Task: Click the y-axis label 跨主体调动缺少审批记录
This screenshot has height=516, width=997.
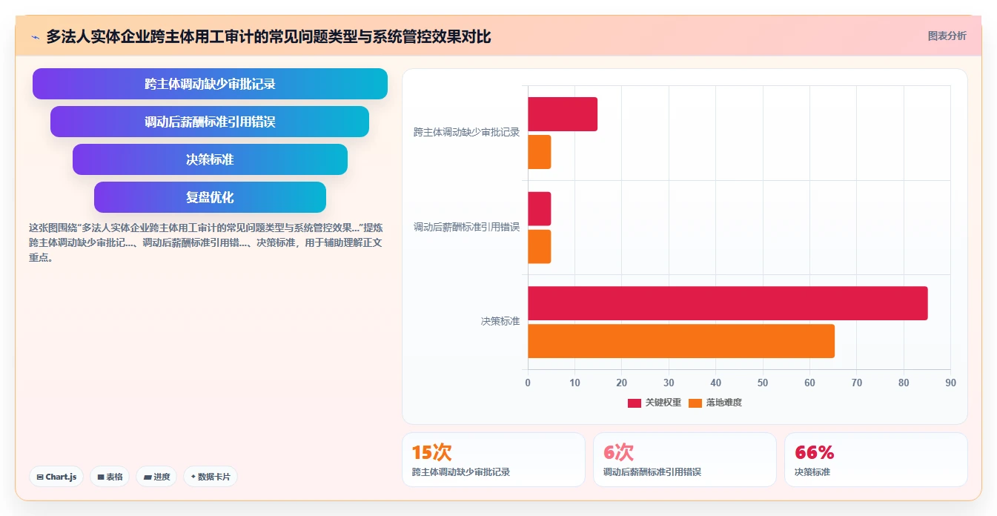Action: 466,133
